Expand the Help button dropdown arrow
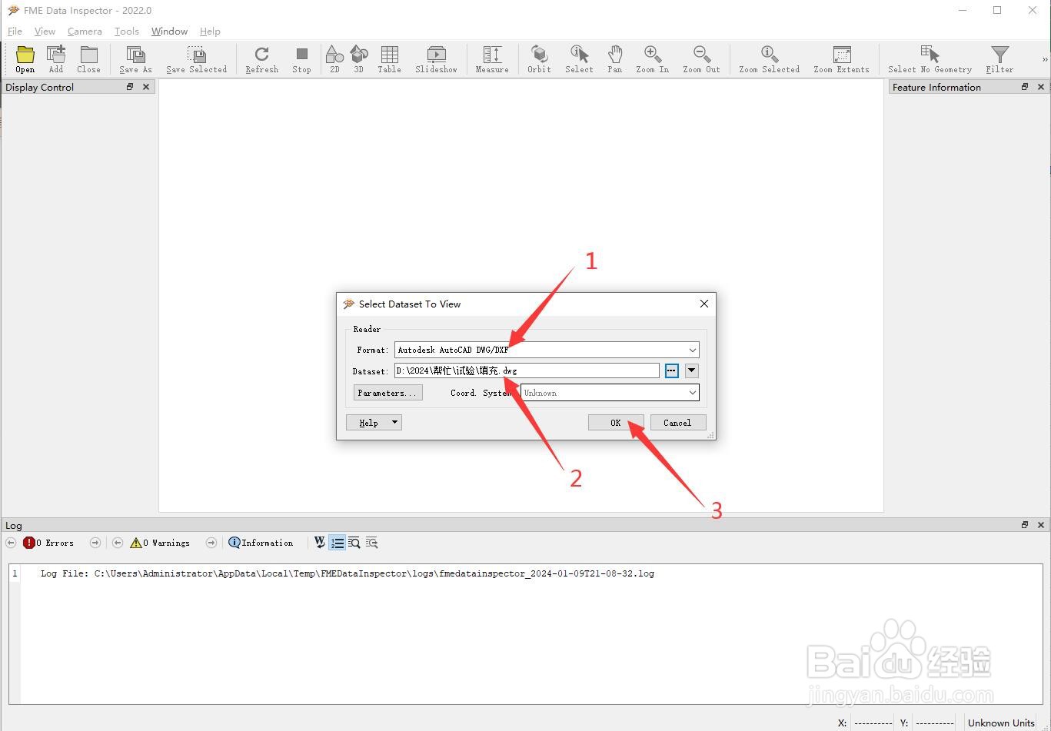Viewport: 1051px width, 731px height. tap(395, 423)
